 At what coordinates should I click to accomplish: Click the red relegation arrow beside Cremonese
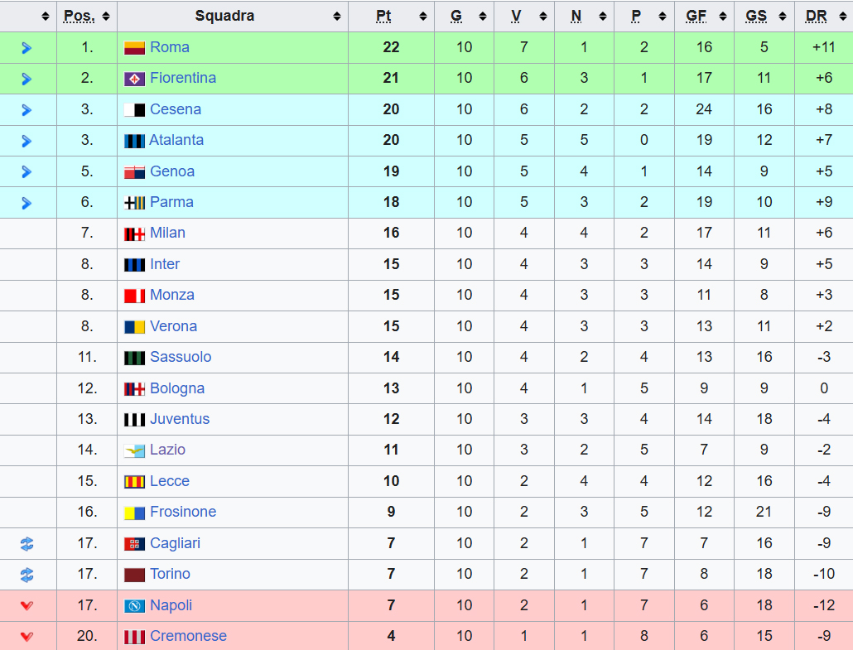27,637
